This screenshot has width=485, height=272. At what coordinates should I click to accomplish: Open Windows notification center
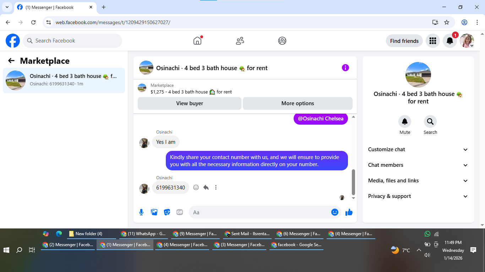tap(473, 250)
